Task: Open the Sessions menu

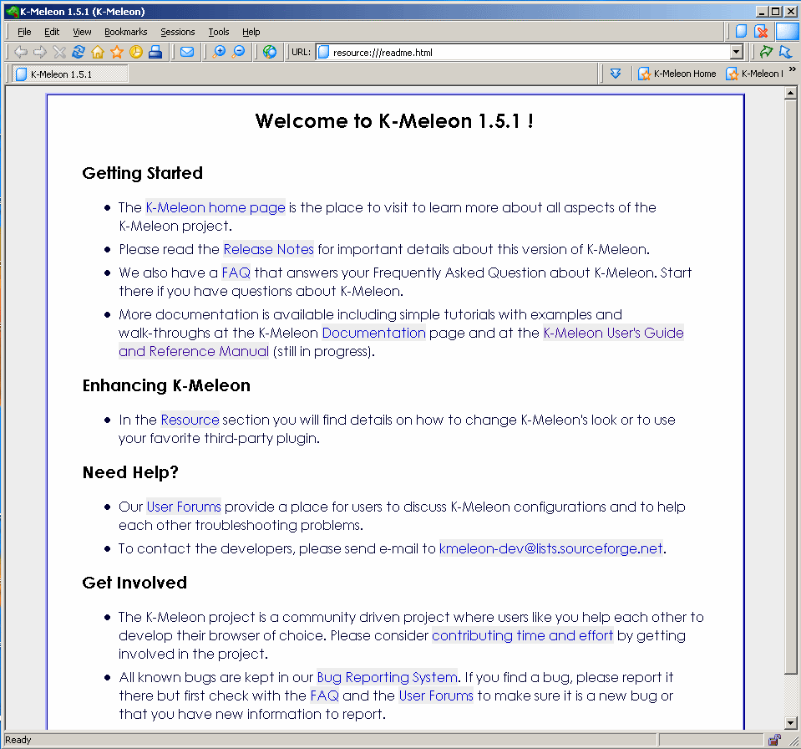Action: pos(177,32)
